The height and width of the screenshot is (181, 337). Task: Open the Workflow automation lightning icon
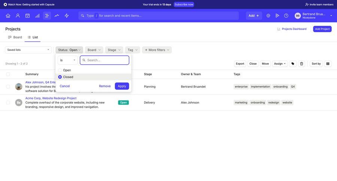coord(67,16)
